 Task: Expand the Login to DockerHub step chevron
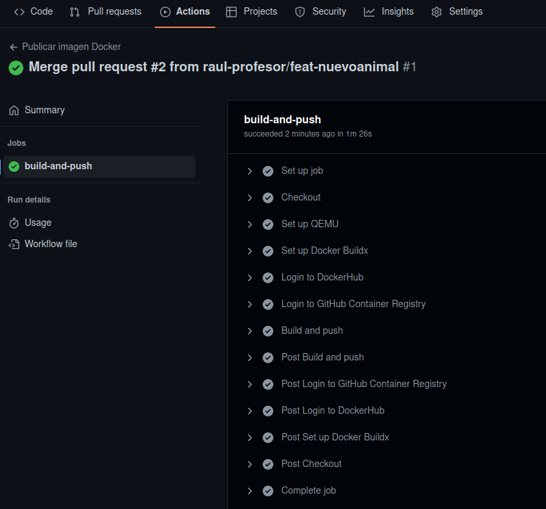tap(250, 278)
